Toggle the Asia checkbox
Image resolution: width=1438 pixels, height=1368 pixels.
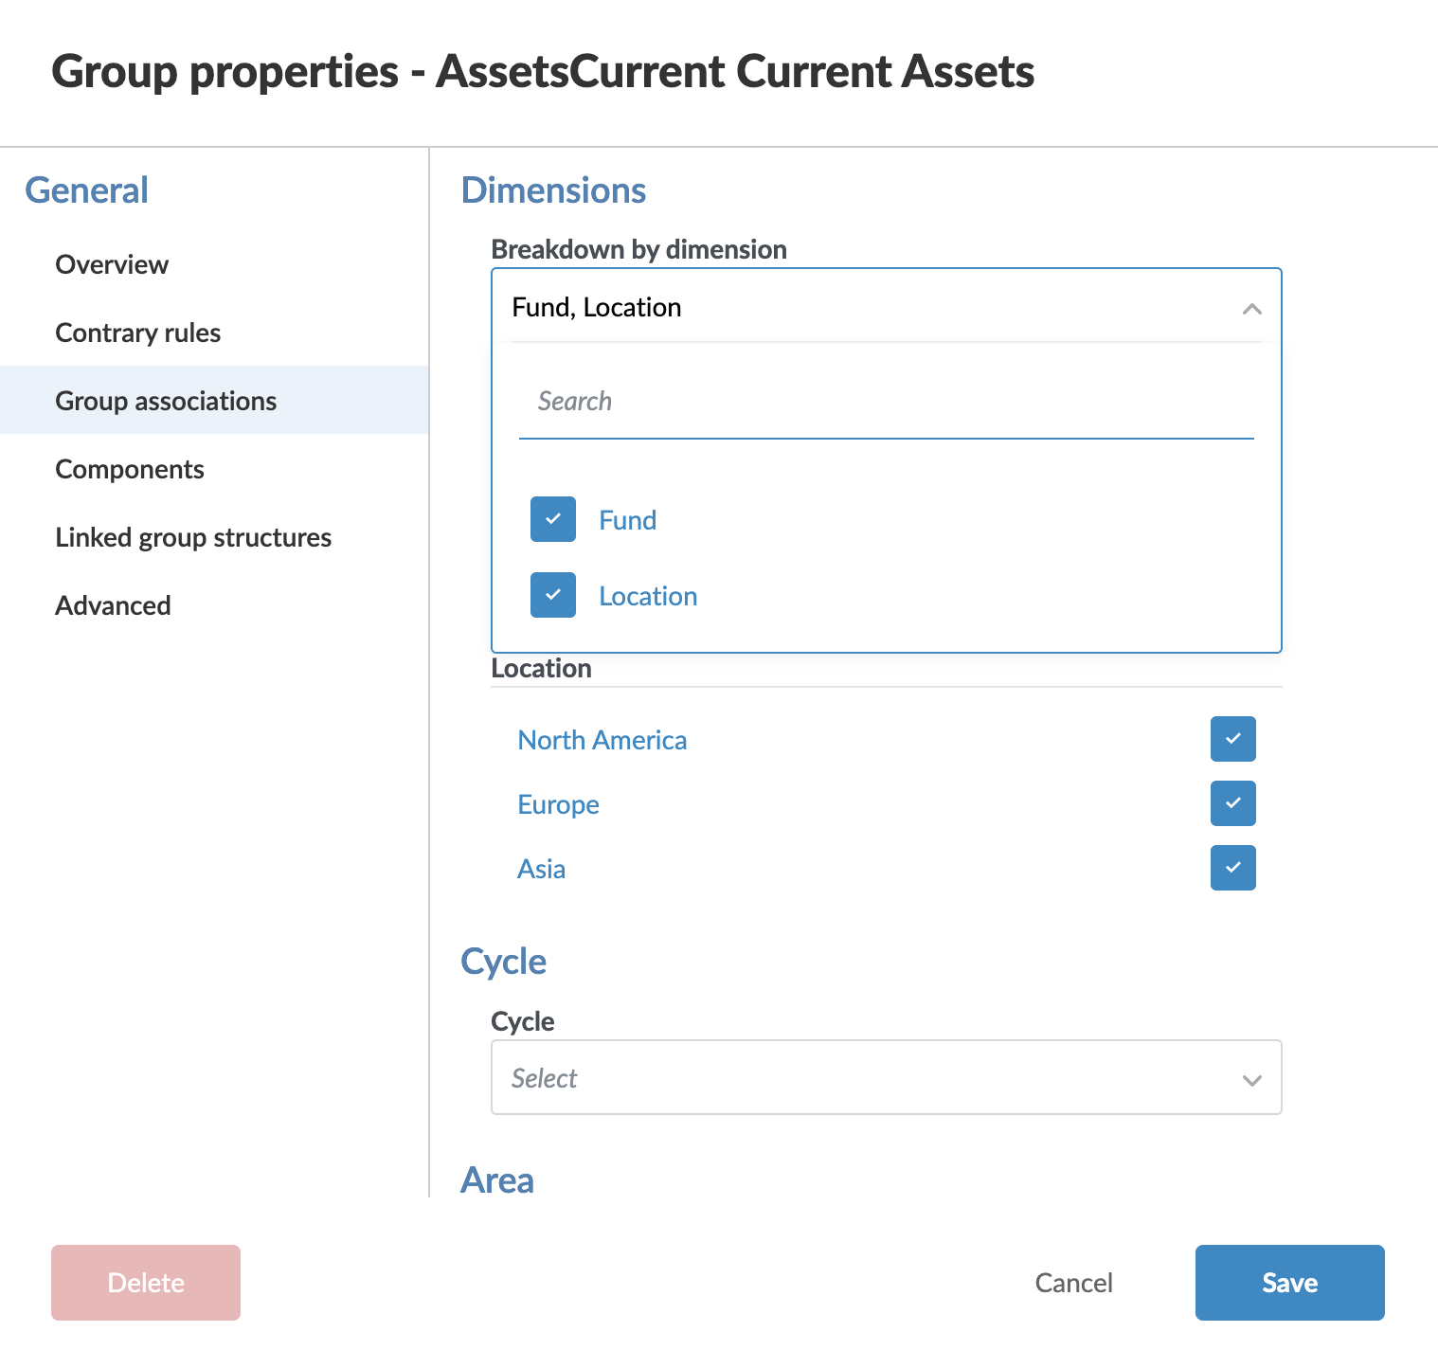tap(1232, 868)
